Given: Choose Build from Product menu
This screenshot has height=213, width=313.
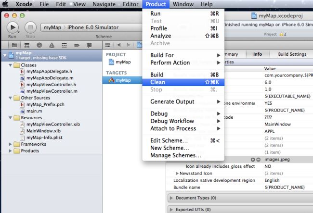Looking at the screenshot, I should 183,75.
